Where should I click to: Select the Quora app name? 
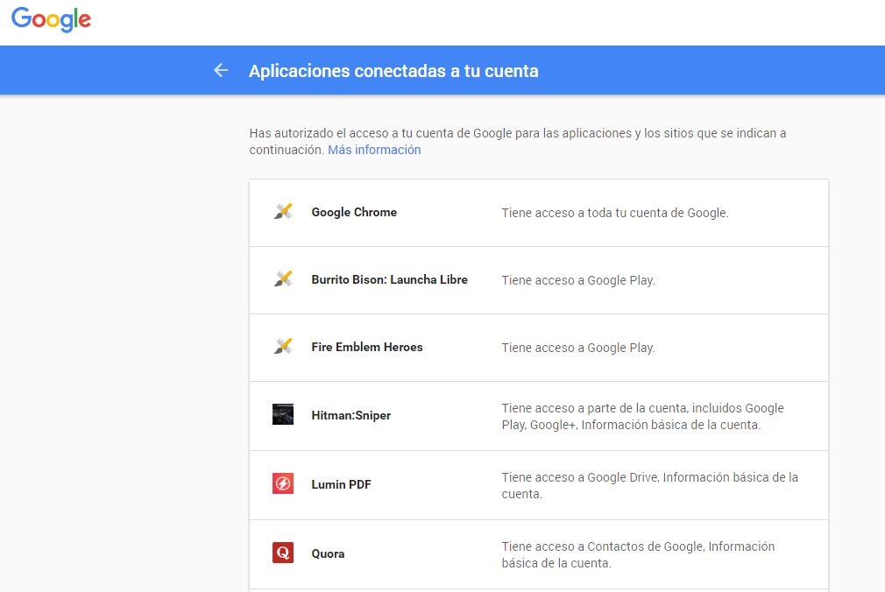[x=328, y=553]
